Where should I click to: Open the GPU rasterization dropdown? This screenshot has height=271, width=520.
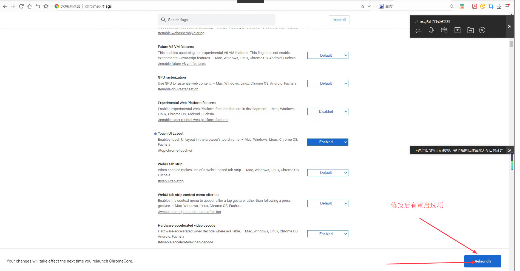tap(328, 83)
